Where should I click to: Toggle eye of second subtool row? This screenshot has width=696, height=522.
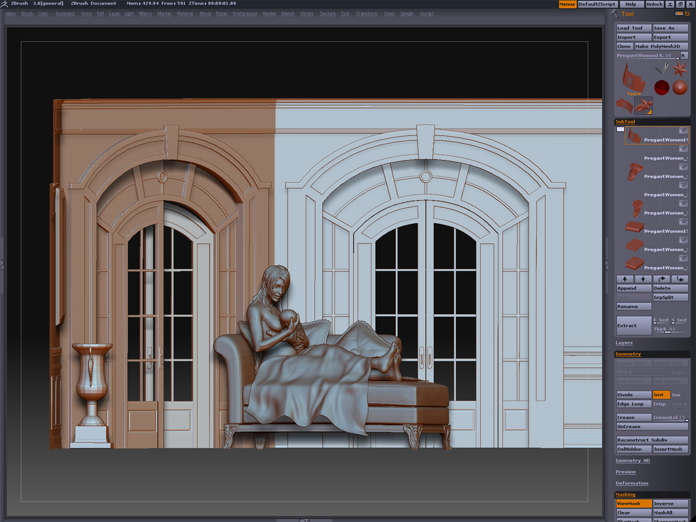pos(683,149)
